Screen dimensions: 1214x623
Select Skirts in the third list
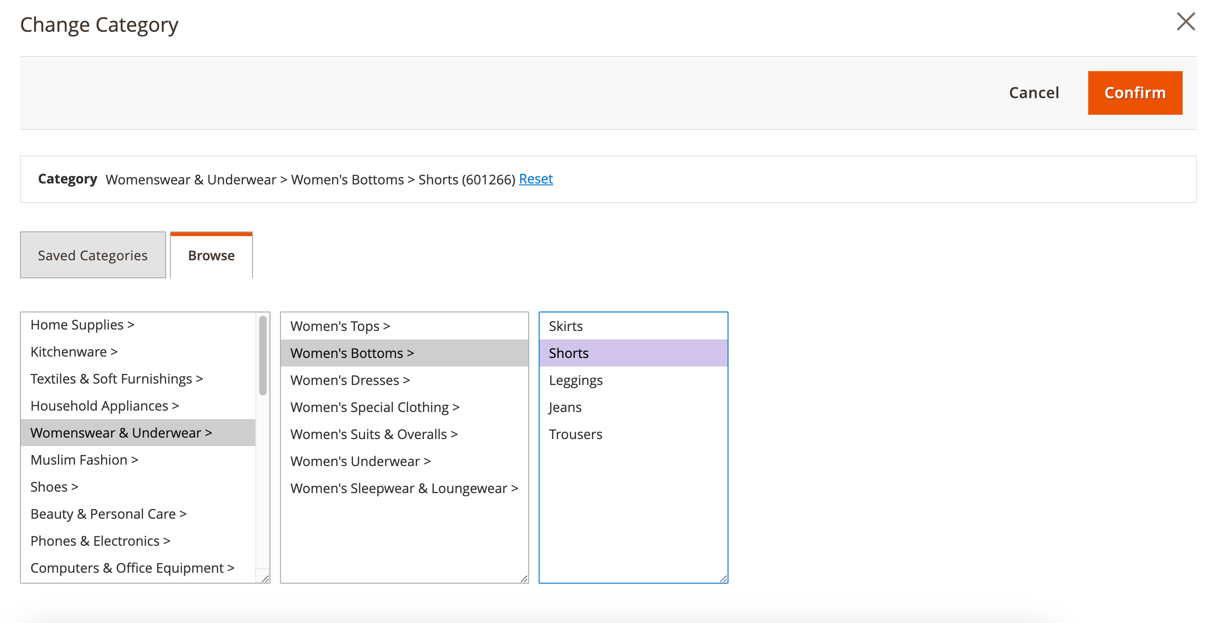(566, 326)
